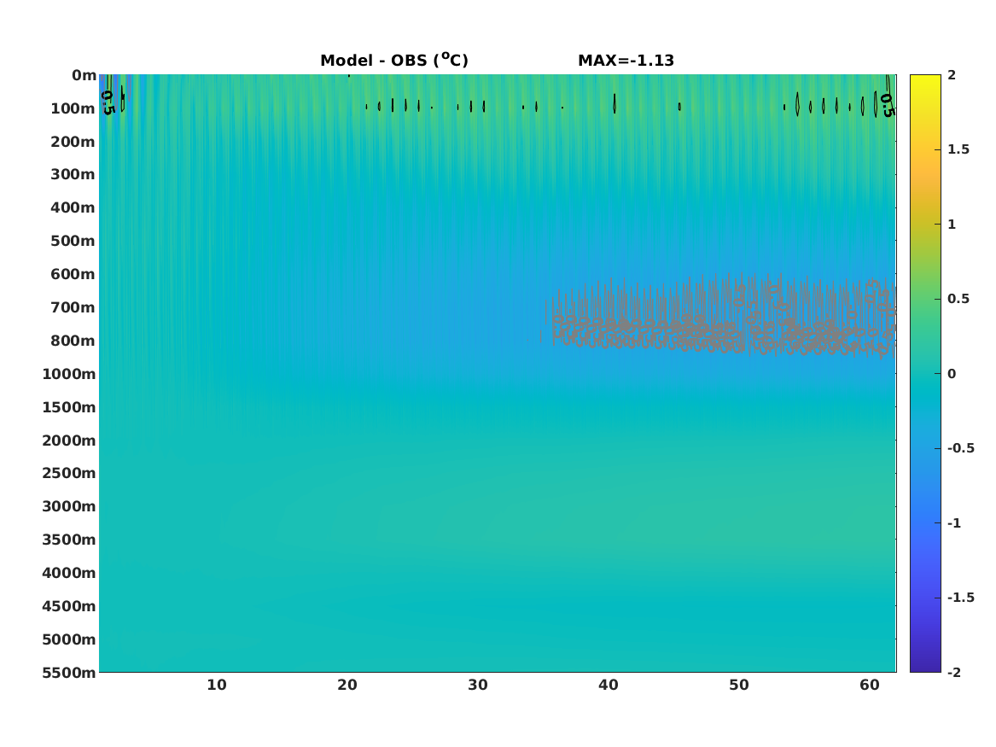Viewport: 996px width, 747px height.
Task: Click the teal zero-level band of the colorbar
Action: tap(925, 374)
